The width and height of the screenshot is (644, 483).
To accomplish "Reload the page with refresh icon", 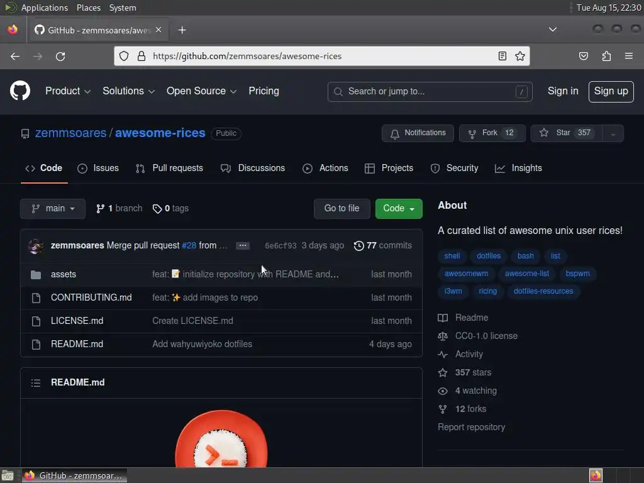I will pos(60,56).
